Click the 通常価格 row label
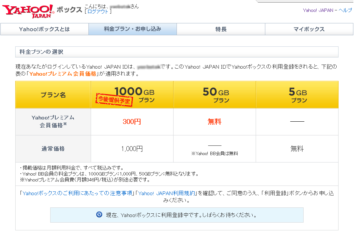The width and height of the screenshot is (356, 233). click(53, 149)
